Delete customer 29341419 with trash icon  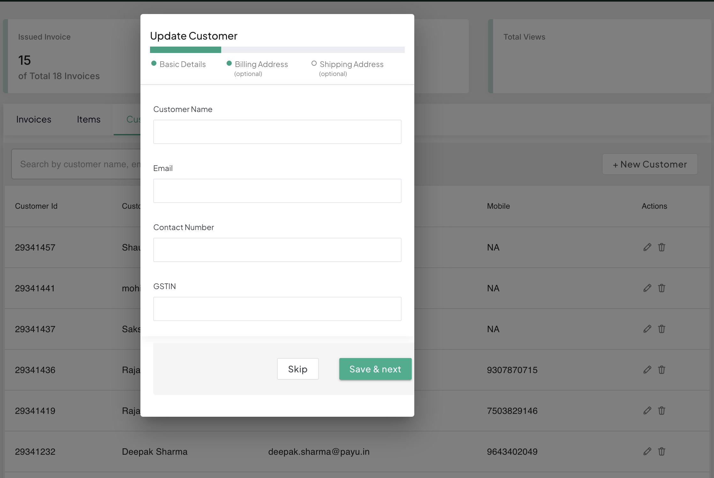(x=661, y=411)
